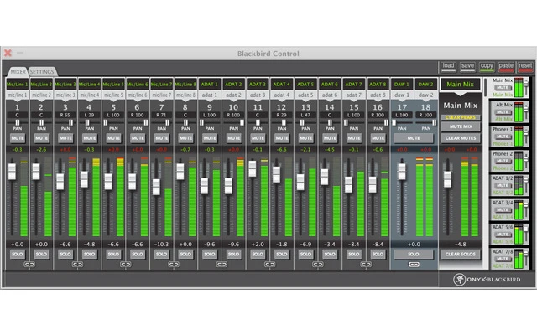Link channels 3 and 4 with chain icon
The image size is (537, 335).
coord(77,265)
